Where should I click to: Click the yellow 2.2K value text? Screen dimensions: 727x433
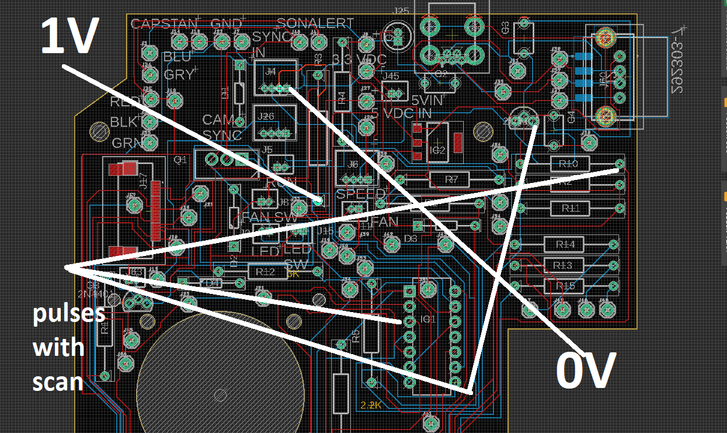(371, 405)
